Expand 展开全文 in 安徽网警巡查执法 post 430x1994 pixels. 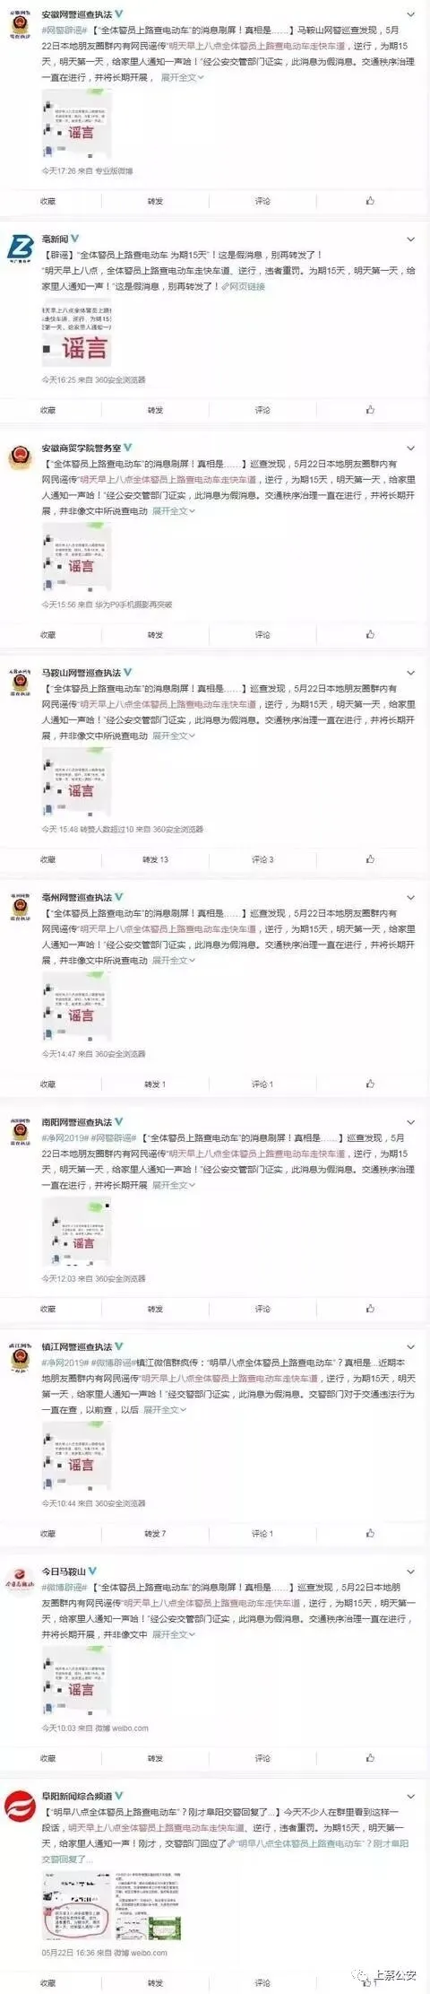(182, 78)
